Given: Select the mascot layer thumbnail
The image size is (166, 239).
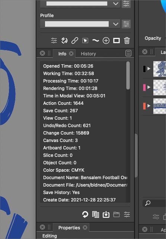Looking at the screenshot, I should pos(160,69).
